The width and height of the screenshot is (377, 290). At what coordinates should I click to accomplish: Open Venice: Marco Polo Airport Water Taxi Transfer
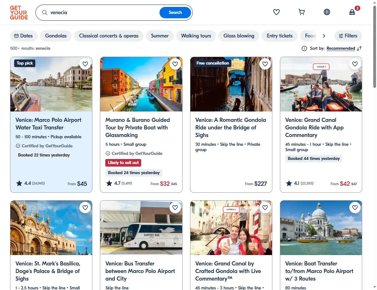pos(48,124)
